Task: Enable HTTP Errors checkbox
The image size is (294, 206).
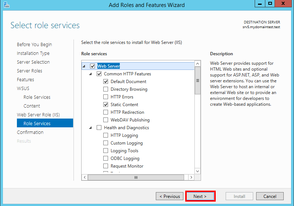Action: (x=106, y=97)
